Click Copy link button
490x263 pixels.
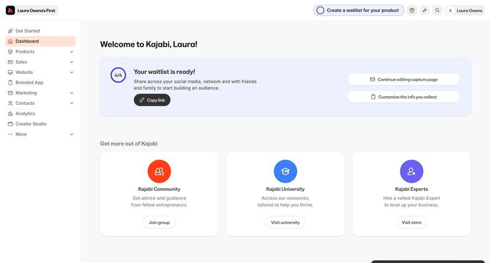point(152,100)
